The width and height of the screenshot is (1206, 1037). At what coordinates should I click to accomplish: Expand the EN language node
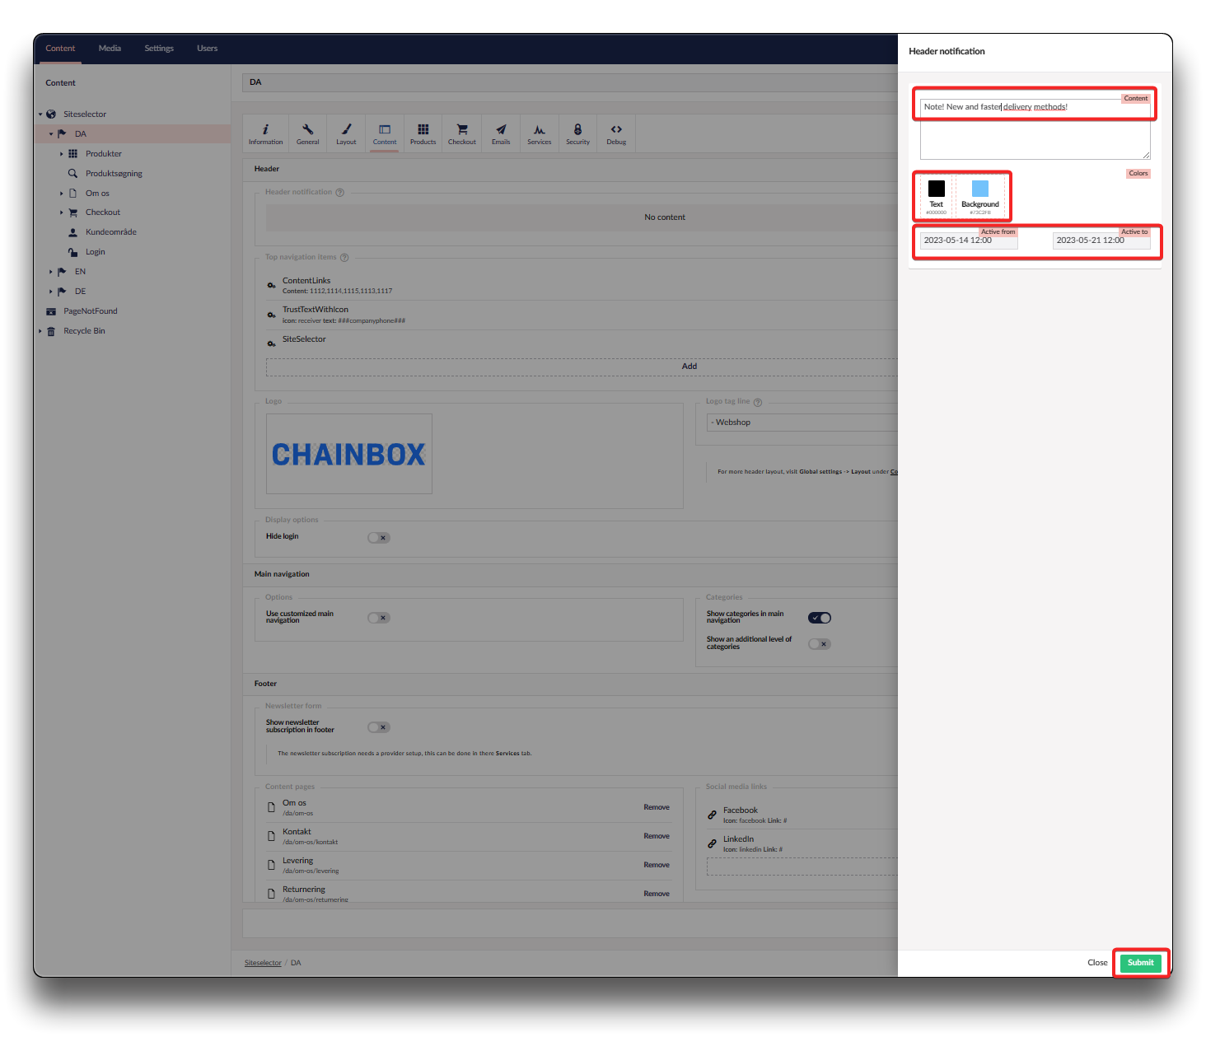pos(51,272)
